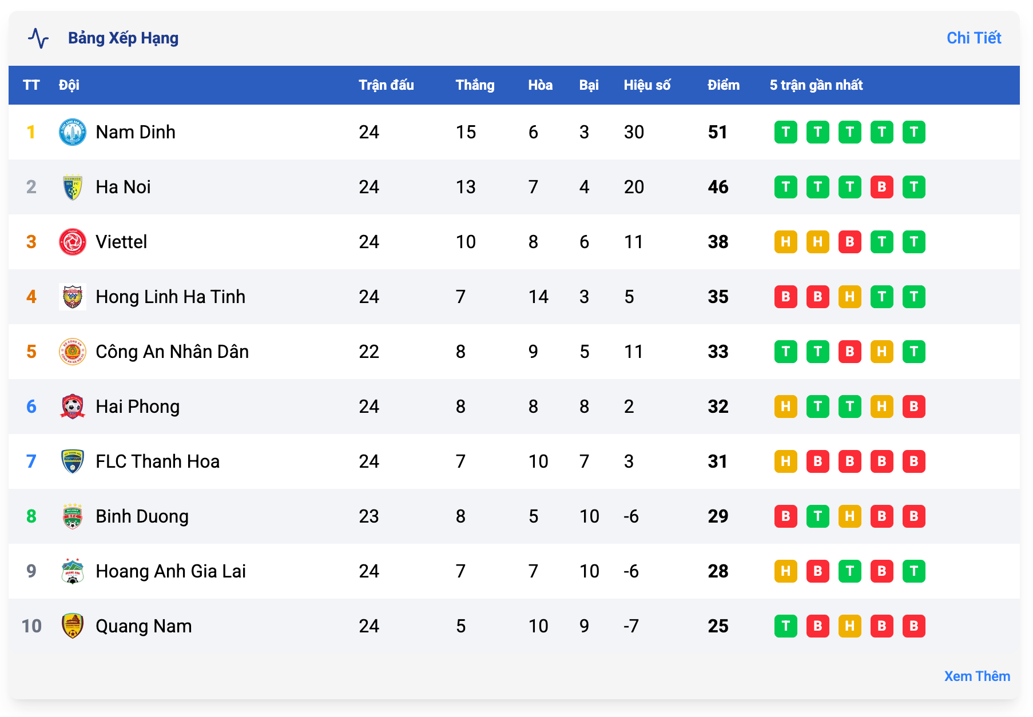Click the Binh Duong club badge

tap(73, 516)
